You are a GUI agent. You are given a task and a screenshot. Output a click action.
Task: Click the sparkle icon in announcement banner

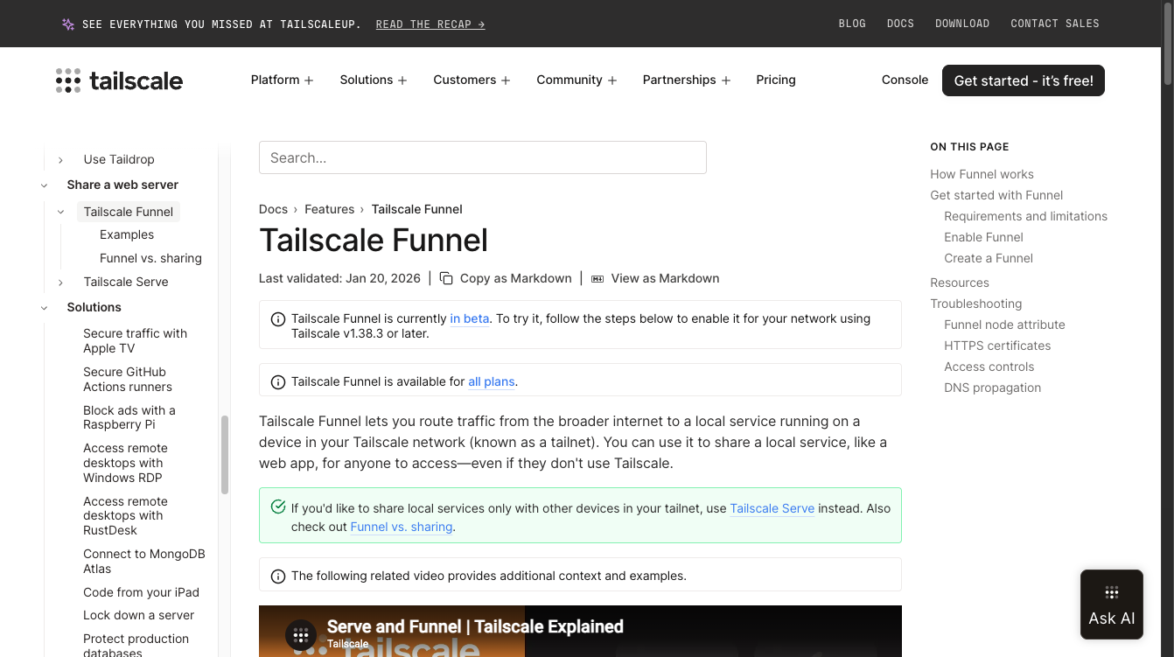click(x=68, y=24)
